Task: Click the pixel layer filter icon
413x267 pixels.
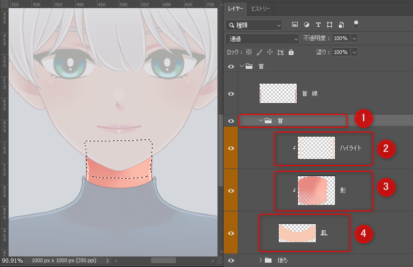Action: pyautogui.click(x=295, y=24)
